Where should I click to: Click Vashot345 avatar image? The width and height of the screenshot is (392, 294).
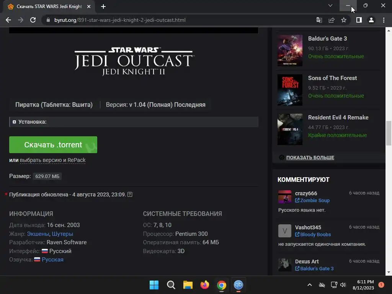pyautogui.click(x=285, y=231)
